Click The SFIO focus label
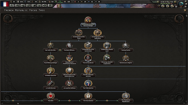Viewport: 188px width, 105px height. pyautogui.click(x=50, y=101)
